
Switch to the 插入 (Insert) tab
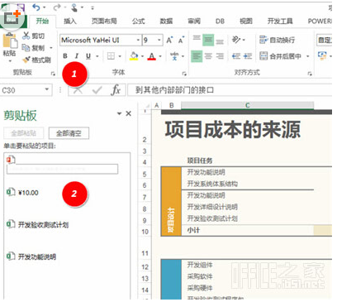[70, 21]
